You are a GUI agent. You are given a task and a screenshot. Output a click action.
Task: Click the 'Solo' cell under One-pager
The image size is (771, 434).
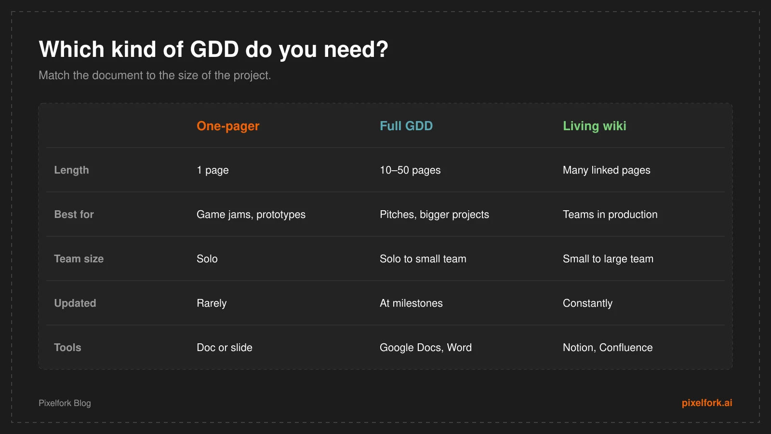[207, 259]
